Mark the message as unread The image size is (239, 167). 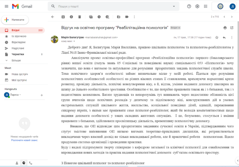(91, 17)
